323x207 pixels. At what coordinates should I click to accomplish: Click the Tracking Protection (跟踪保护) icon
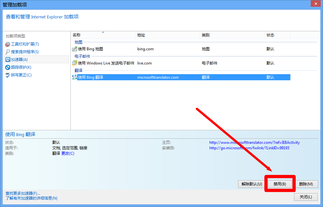pos(8,67)
